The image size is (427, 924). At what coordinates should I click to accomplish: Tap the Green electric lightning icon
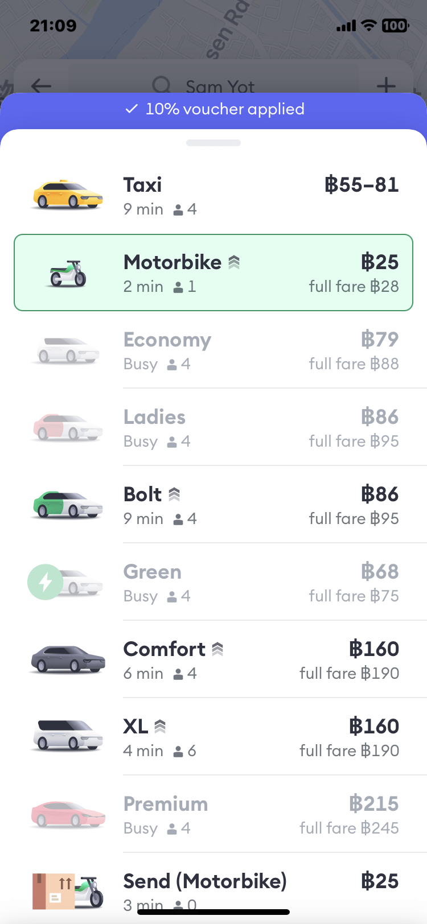tap(46, 581)
